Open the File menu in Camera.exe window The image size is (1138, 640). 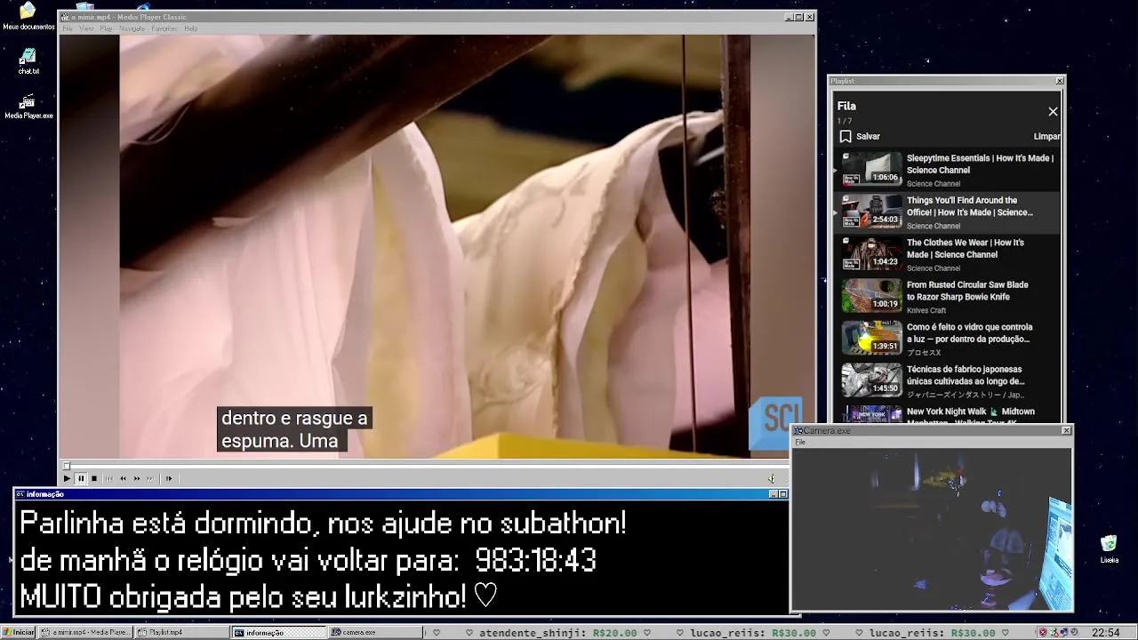pos(800,442)
